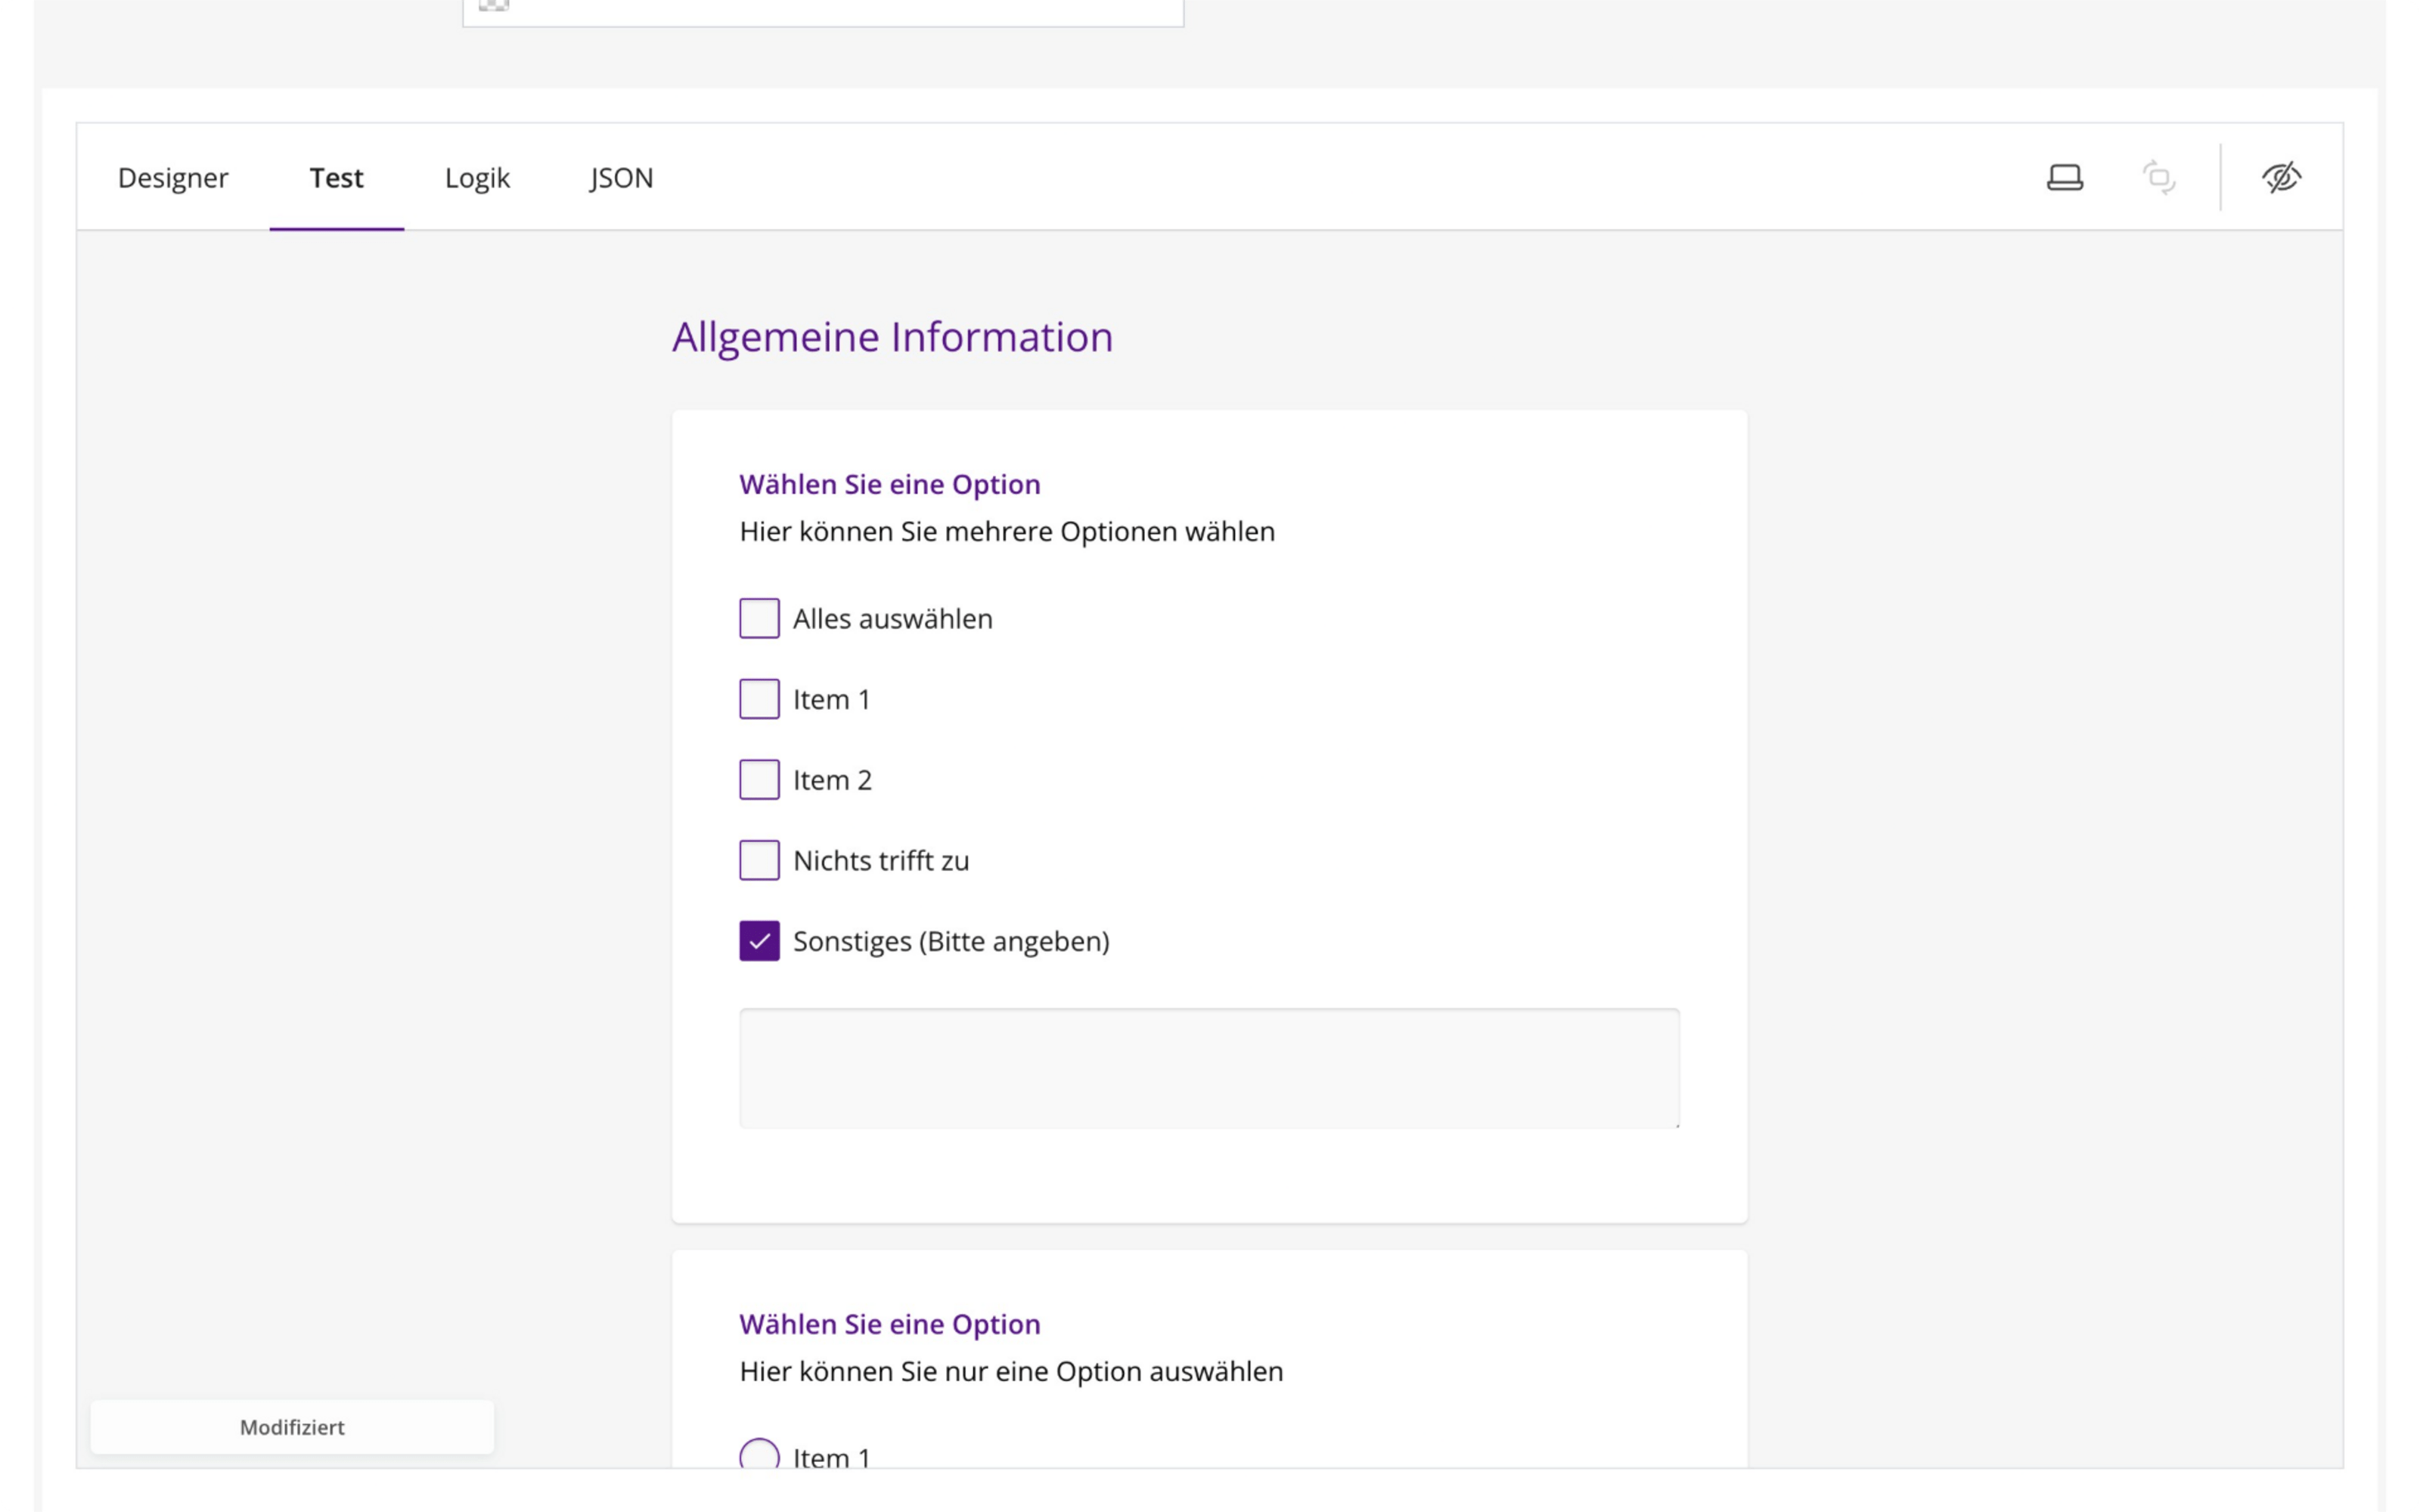The image size is (2420, 1512).
Task: Toggle the crossed-eye invisible elements icon
Action: pos(2281,178)
